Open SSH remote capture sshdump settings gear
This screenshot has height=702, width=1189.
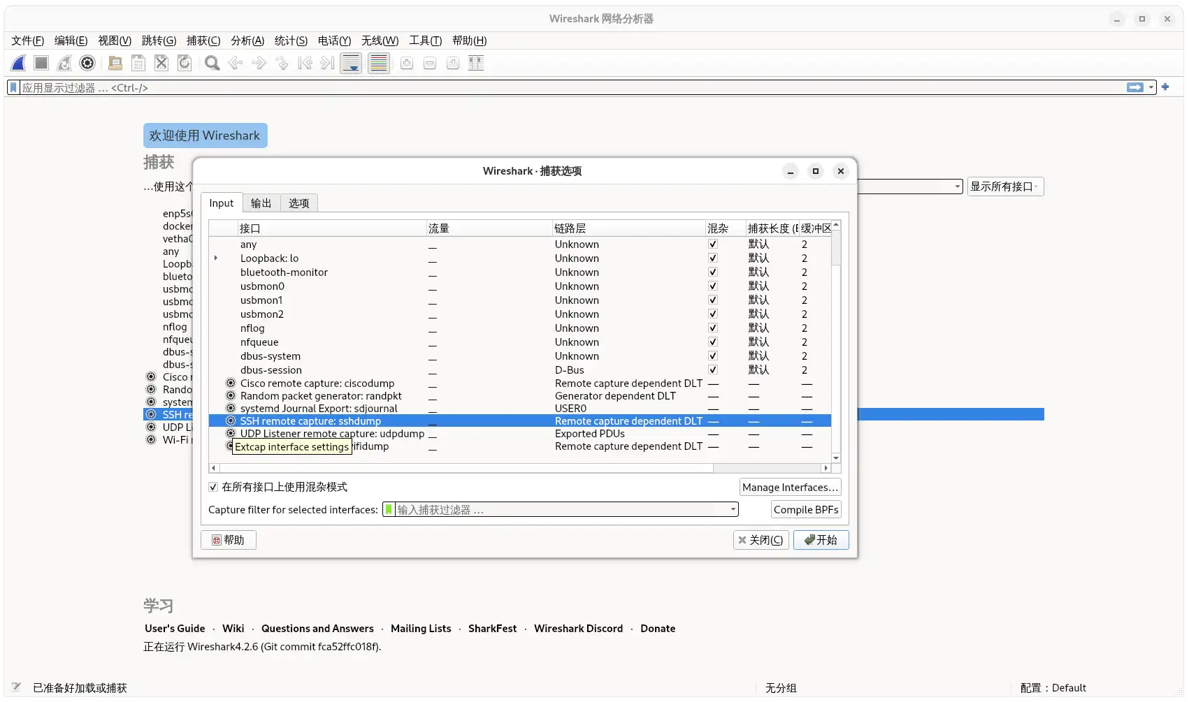pos(231,421)
